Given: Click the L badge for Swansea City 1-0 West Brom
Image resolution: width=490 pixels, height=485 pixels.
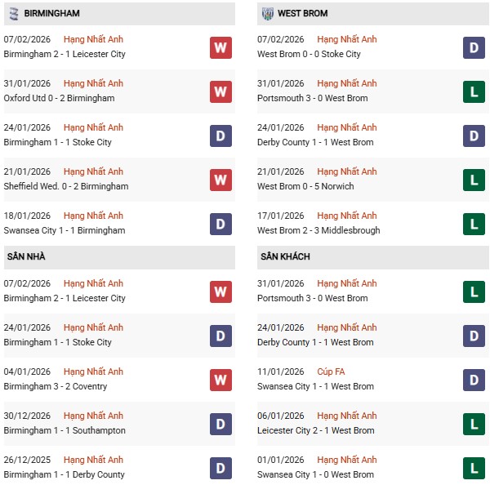Looking at the screenshot, I should pos(474,468).
